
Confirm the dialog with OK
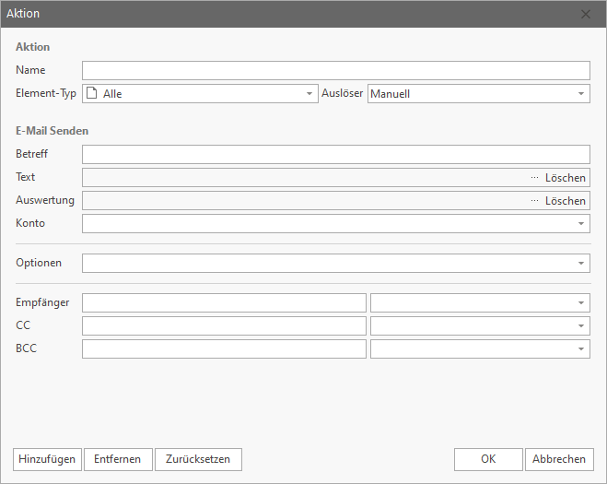(488, 459)
